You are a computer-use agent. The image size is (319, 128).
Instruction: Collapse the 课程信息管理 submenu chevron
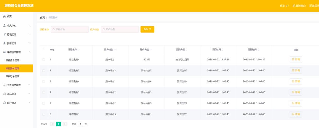tap(29, 52)
